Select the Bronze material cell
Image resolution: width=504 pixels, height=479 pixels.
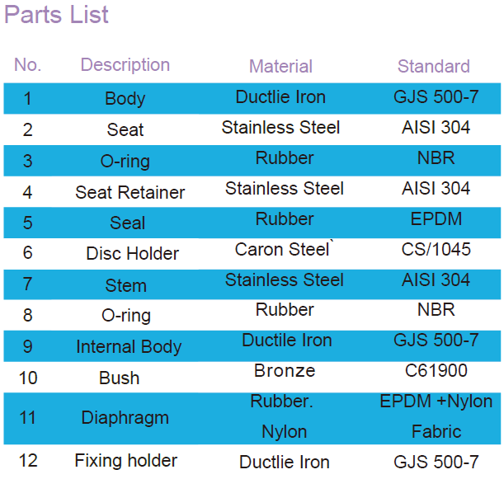click(285, 371)
